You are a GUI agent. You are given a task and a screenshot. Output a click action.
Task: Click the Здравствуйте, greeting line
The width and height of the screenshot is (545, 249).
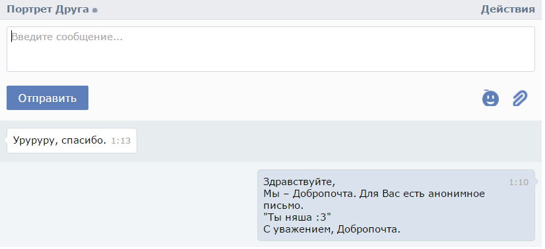[x=300, y=182]
